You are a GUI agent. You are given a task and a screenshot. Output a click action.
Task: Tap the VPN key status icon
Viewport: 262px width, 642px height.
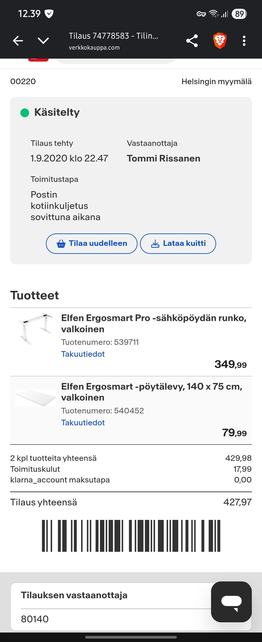(x=201, y=14)
